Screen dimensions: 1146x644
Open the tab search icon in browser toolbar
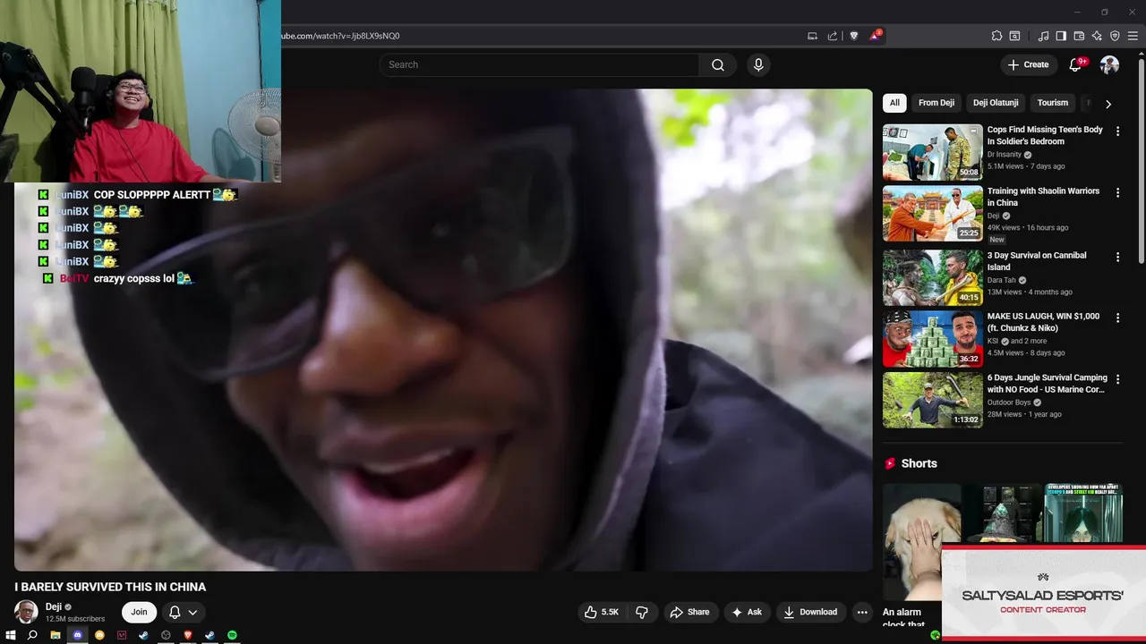[1014, 36]
